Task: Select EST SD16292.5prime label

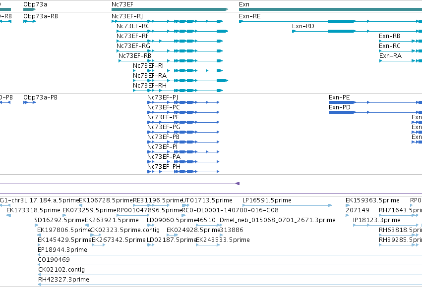Action: [x=60, y=220]
